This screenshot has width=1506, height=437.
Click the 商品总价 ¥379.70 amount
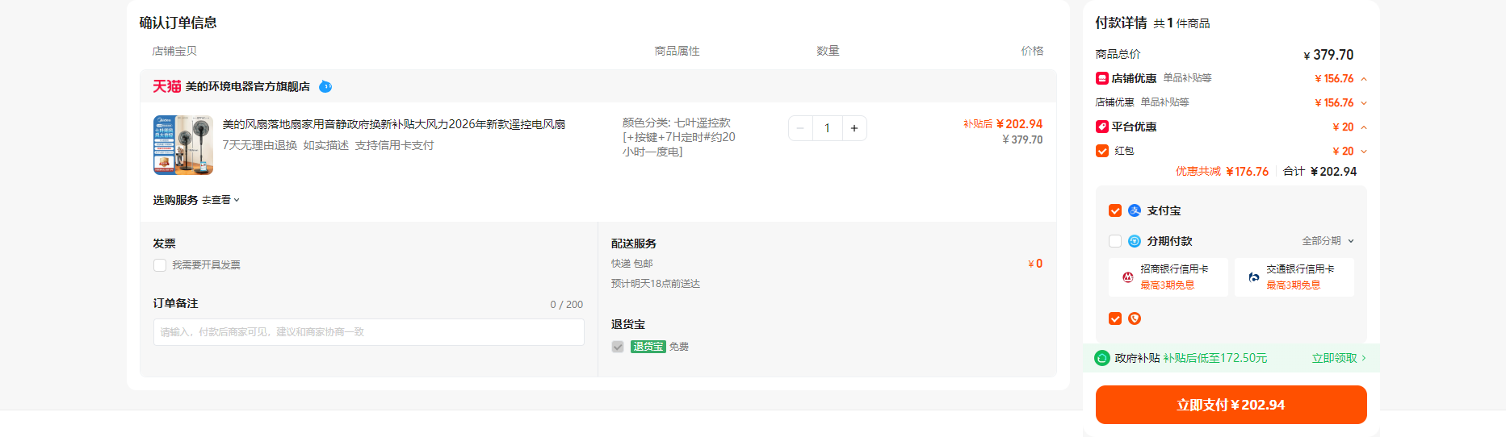click(1328, 55)
